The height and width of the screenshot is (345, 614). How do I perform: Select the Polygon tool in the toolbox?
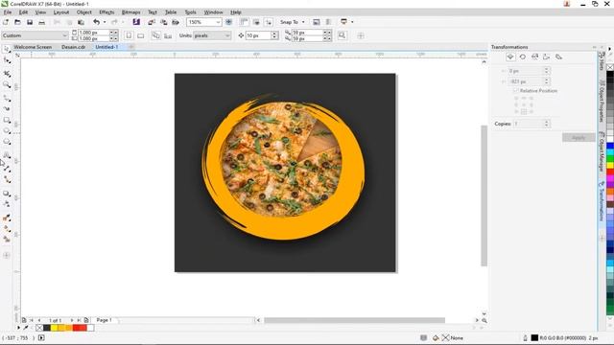(7, 142)
